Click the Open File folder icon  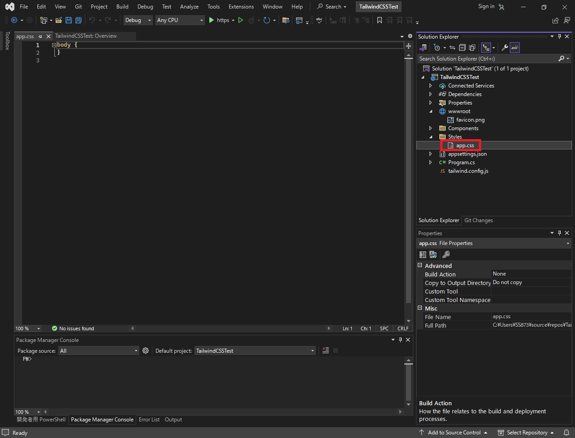(x=58, y=20)
